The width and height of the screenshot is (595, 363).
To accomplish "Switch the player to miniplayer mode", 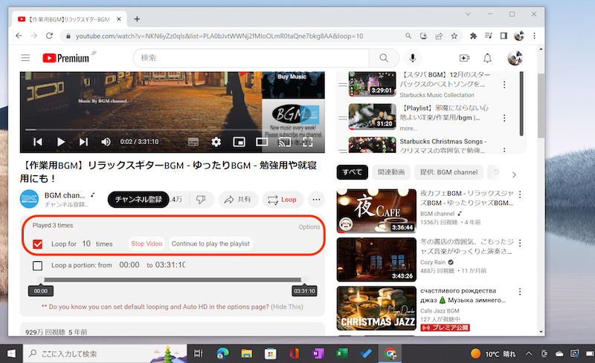I will click(239, 142).
